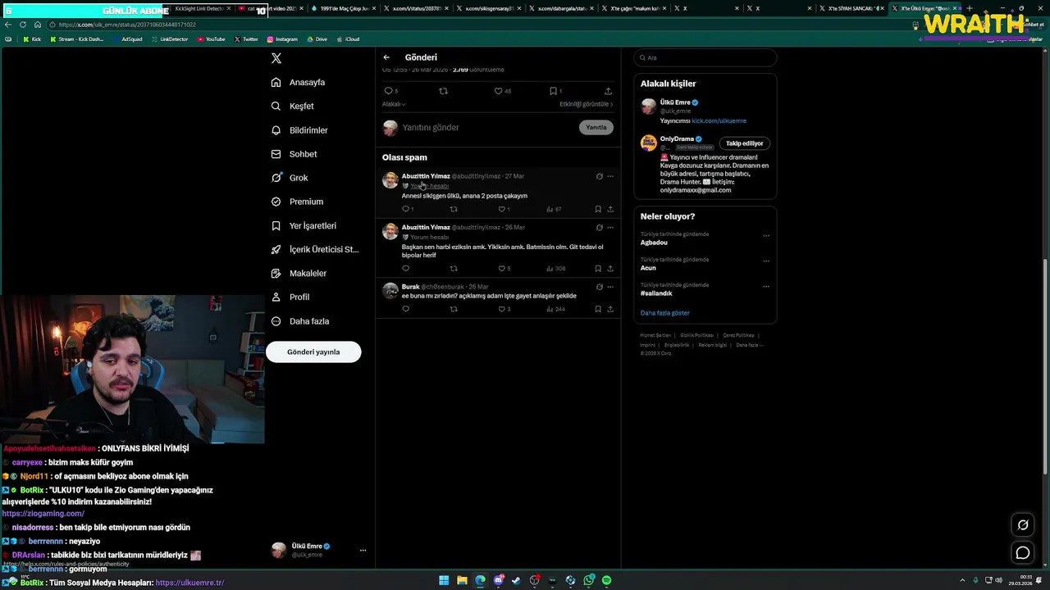Click the Gönderi yayınla button
1050x590 pixels.
point(313,352)
